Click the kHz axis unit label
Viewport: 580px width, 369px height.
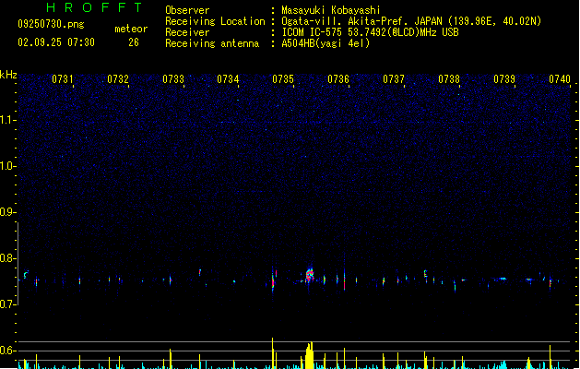click(8, 75)
